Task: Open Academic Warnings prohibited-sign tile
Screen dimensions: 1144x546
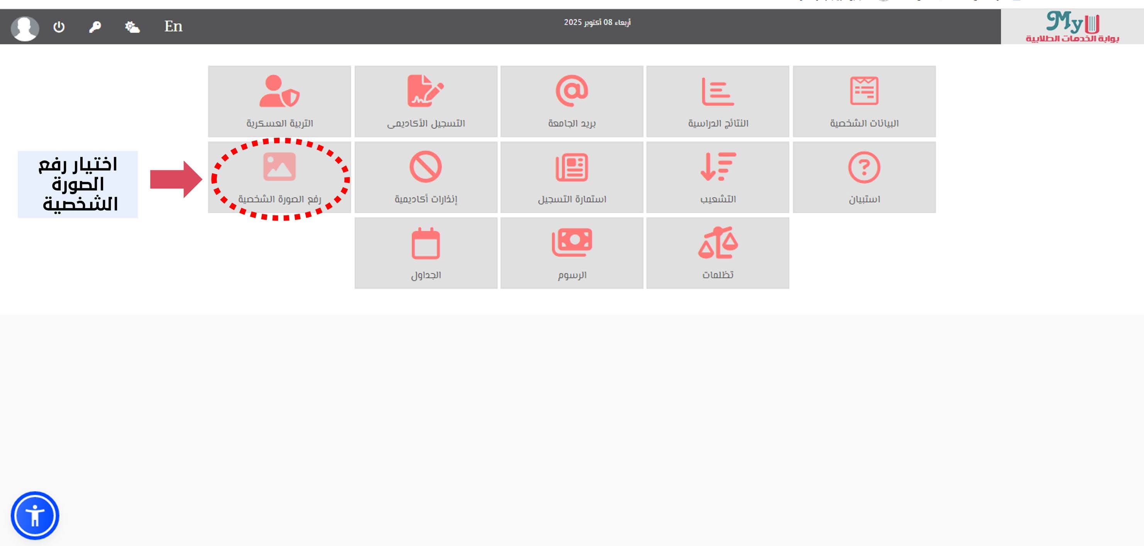Action: coord(425,177)
